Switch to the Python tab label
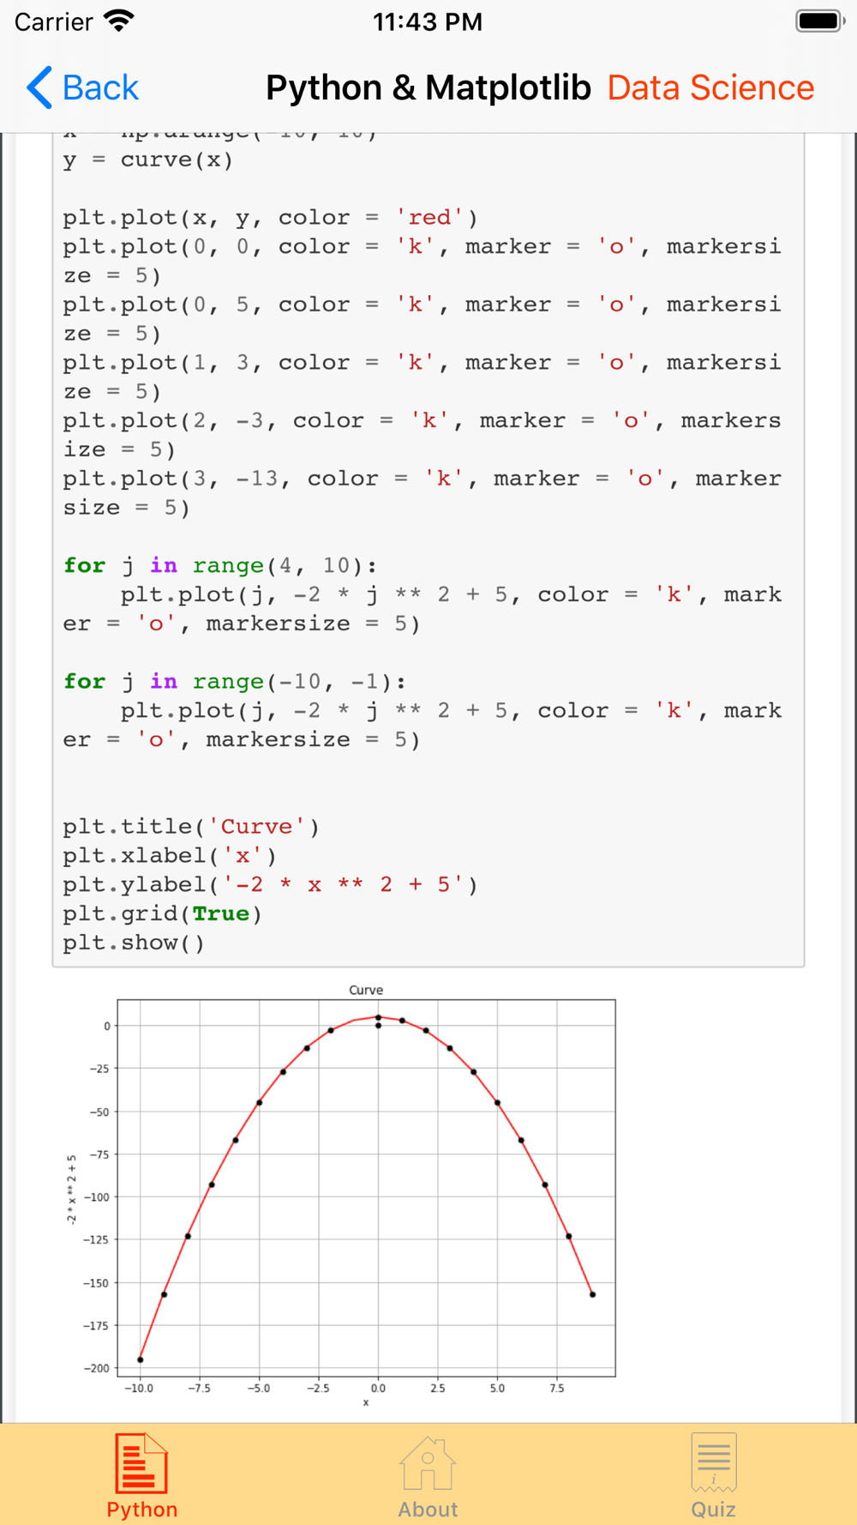Image resolution: width=857 pixels, height=1525 pixels. [x=142, y=1509]
